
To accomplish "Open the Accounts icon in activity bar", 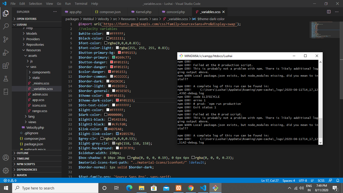I will click(x=6, y=158).
